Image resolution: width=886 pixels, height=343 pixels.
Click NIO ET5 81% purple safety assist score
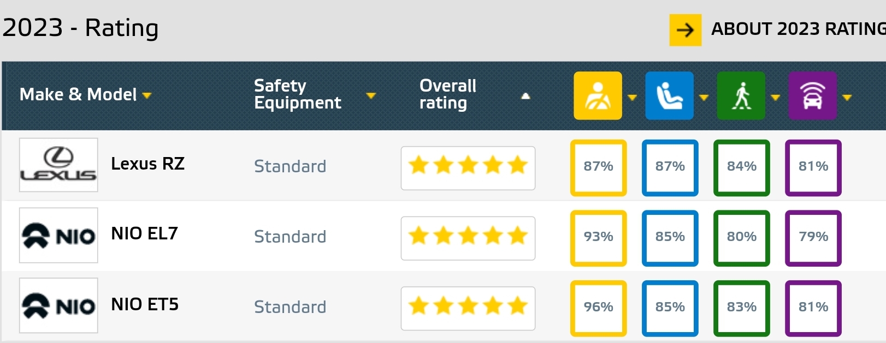[813, 309]
